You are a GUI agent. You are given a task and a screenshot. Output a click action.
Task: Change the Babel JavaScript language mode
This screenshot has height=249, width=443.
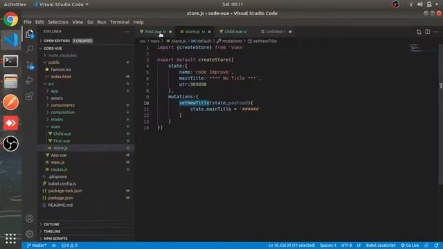[381, 246]
